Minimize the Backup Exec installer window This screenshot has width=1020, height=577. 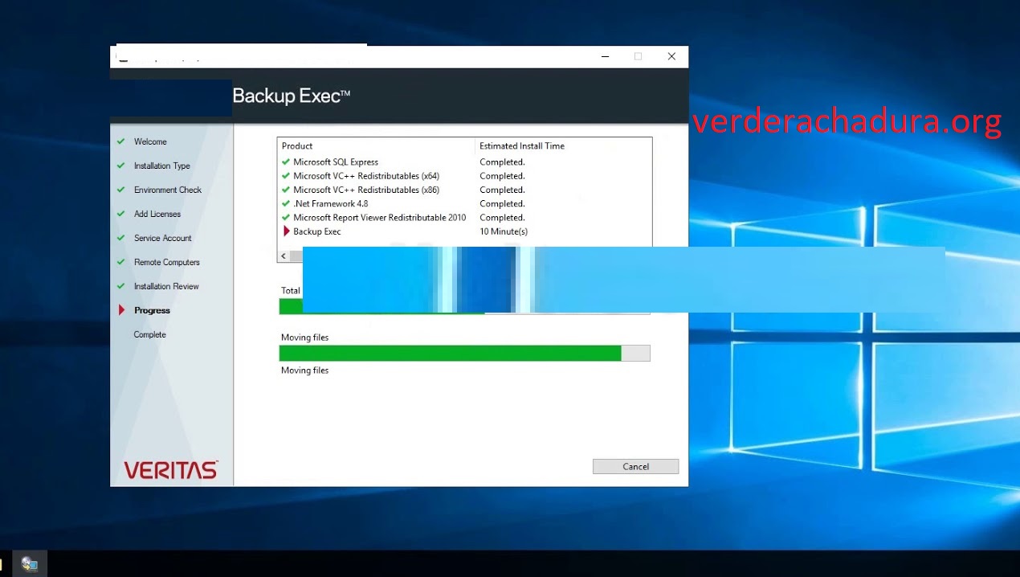[604, 56]
